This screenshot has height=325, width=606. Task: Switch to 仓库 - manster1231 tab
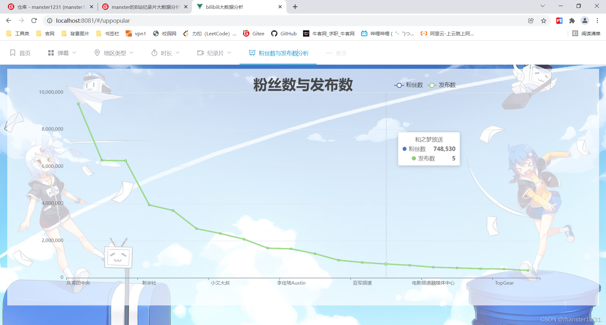pos(50,7)
